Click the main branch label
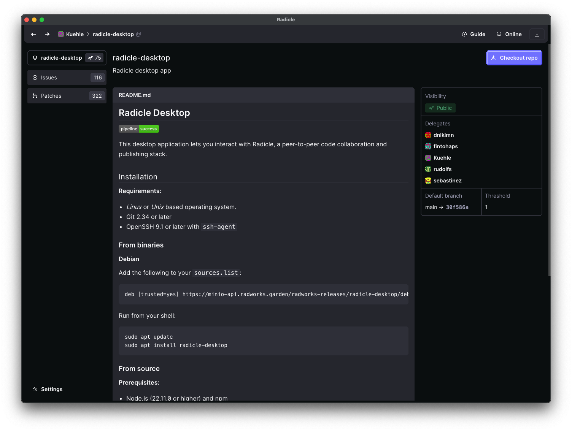The width and height of the screenshot is (572, 431). click(431, 207)
